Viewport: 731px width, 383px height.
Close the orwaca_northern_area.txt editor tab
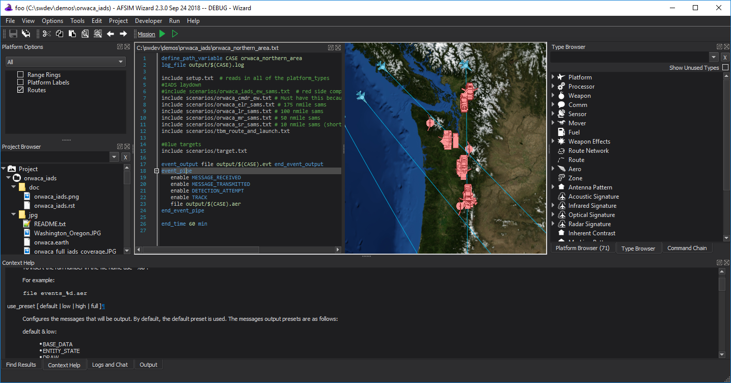338,47
